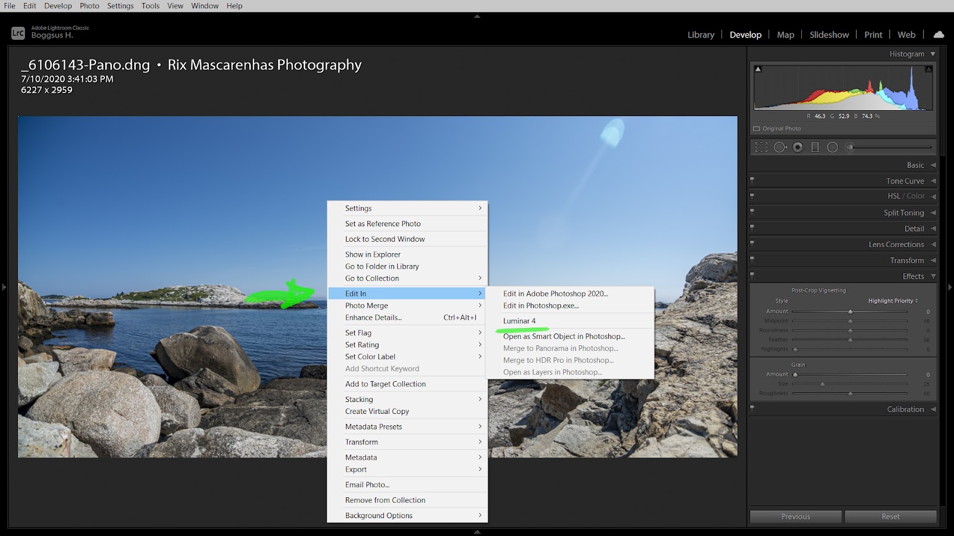Toggle Tone Curve panel on/off switch
Viewport: 954px width, 536px height.
coord(752,180)
